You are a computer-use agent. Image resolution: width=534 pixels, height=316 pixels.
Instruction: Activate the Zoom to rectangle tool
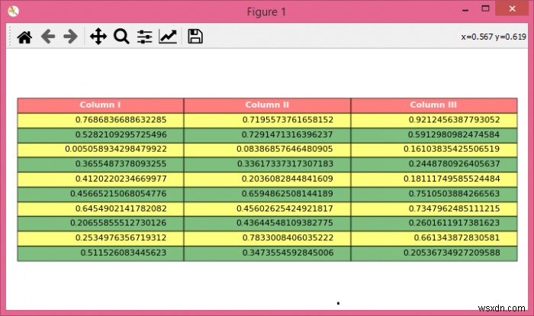121,37
